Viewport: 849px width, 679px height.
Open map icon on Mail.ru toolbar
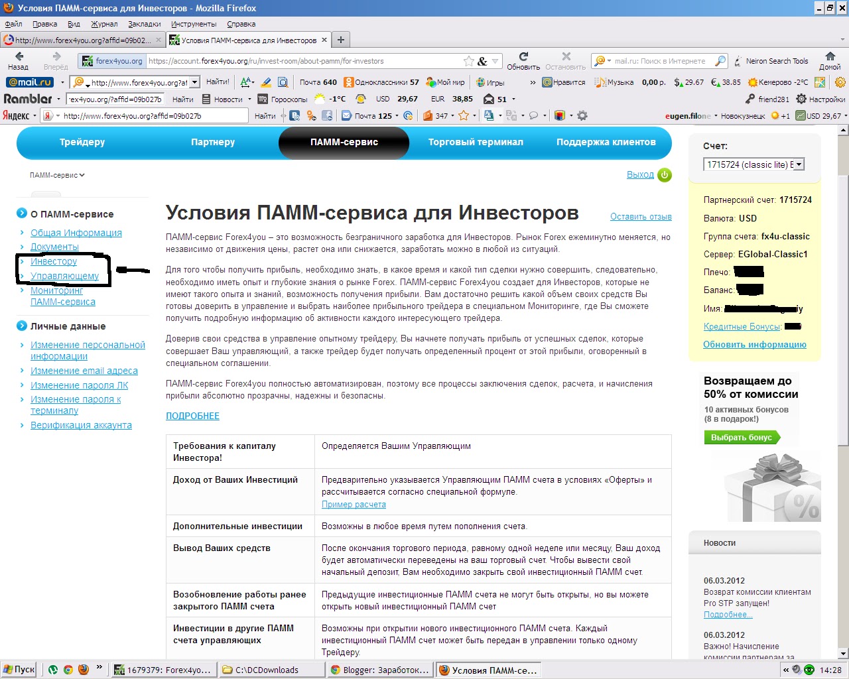[x=820, y=82]
